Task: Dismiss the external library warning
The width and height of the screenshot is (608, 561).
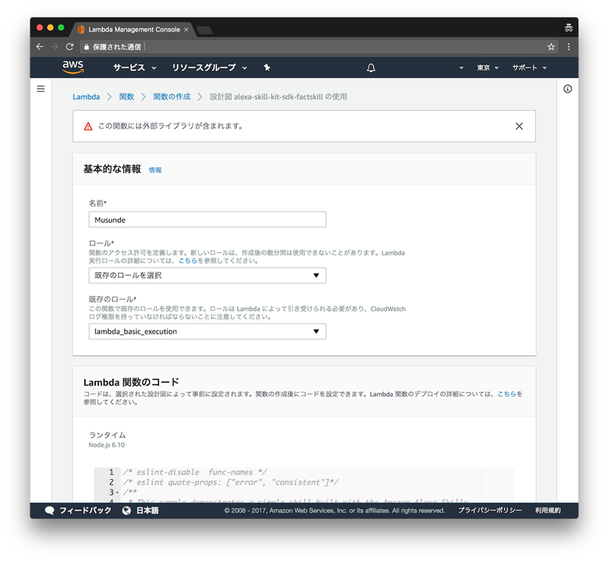Action: pos(519,126)
